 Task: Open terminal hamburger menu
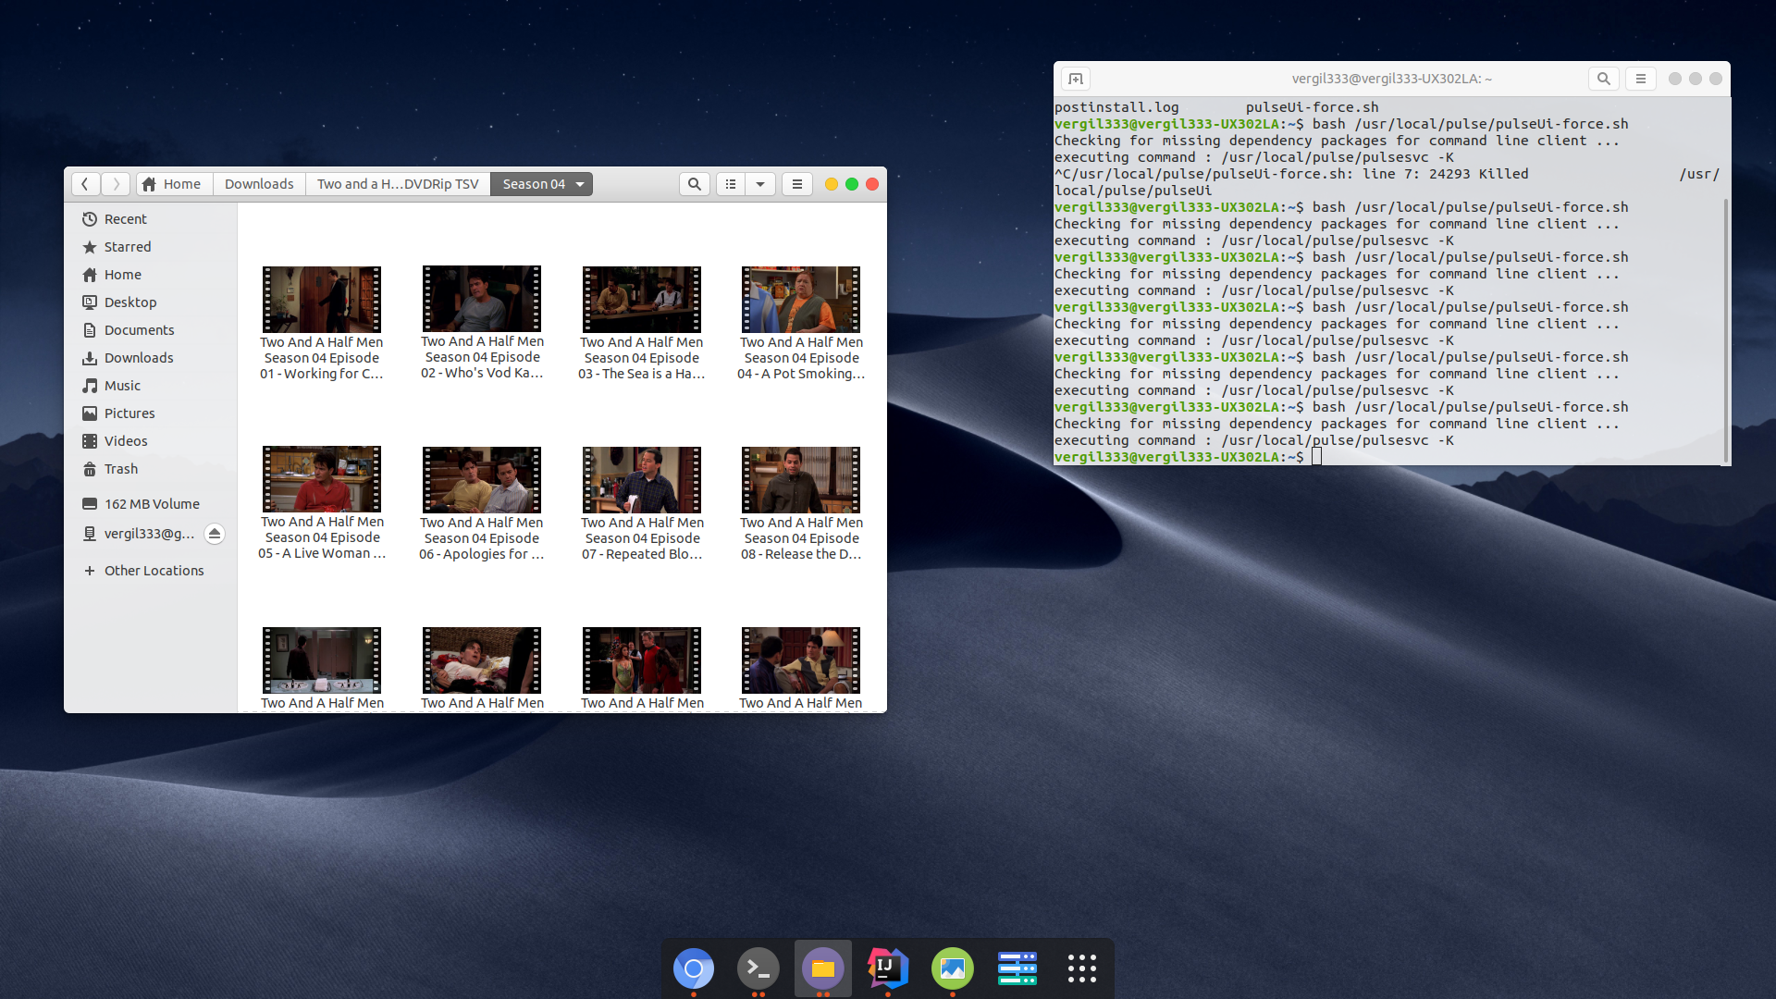tap(1641, 79)
